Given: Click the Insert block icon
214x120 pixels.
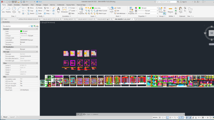Looking at the screenshot, I should [x=112, y=10].
